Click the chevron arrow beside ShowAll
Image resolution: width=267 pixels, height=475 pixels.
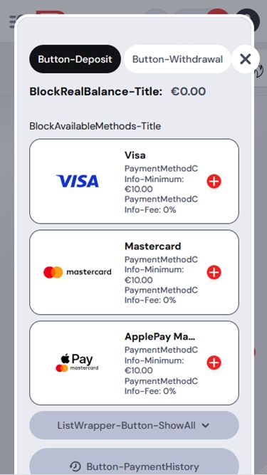coord(206,426)
